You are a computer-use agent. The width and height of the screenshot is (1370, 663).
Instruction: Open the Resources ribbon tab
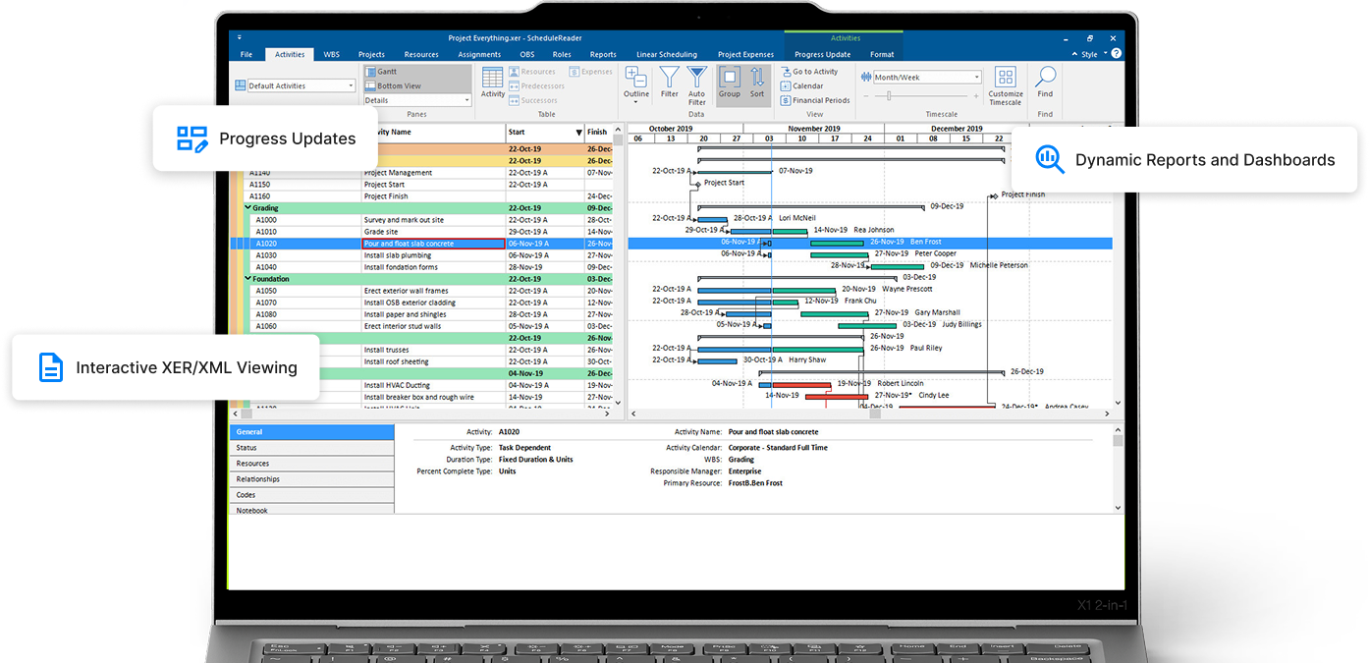click(421, 55)
